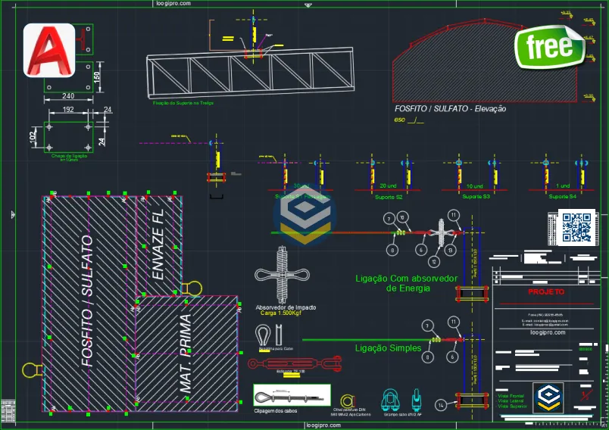Click the QR code image

[x=576, y=227]
